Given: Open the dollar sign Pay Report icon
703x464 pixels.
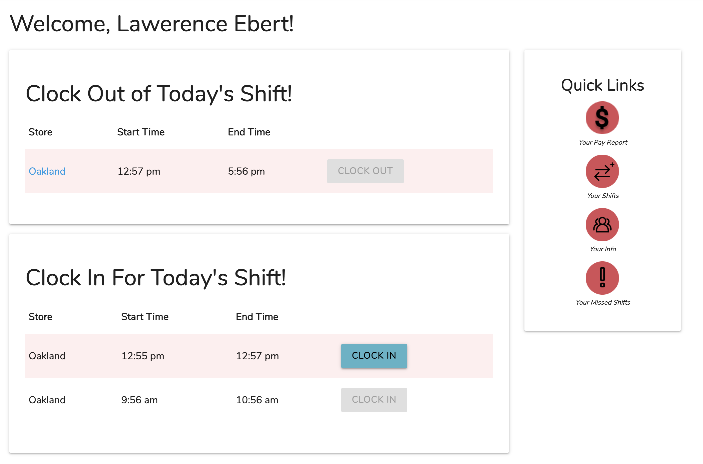Looking at the screenshot, I should point(602,118).
